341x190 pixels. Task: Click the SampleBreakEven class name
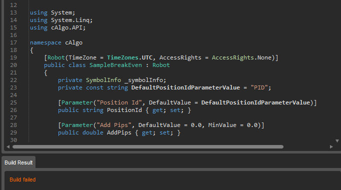point(115,65)
